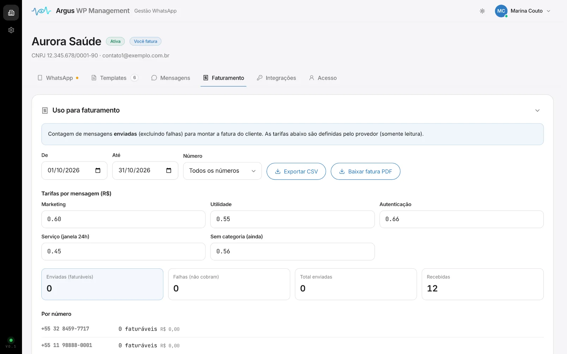Click the De date field 01/10/2026

tap(74, 171)
